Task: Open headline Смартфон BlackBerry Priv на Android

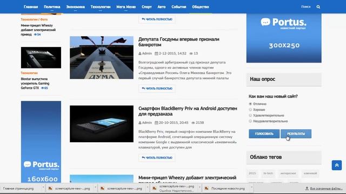Action: point(188,111)
